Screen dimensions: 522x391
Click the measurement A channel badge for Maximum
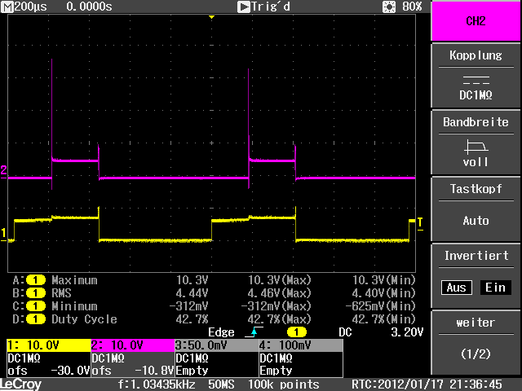coord(36,279)
